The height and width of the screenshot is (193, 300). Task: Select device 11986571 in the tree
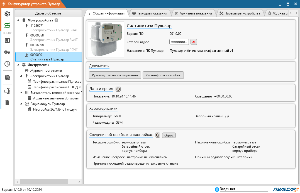[48, 28]
